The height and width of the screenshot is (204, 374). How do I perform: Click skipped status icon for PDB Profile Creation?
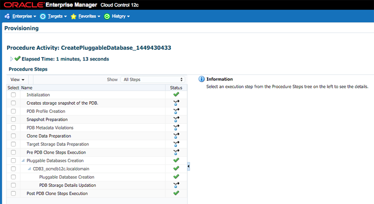(x=176, y=111)
